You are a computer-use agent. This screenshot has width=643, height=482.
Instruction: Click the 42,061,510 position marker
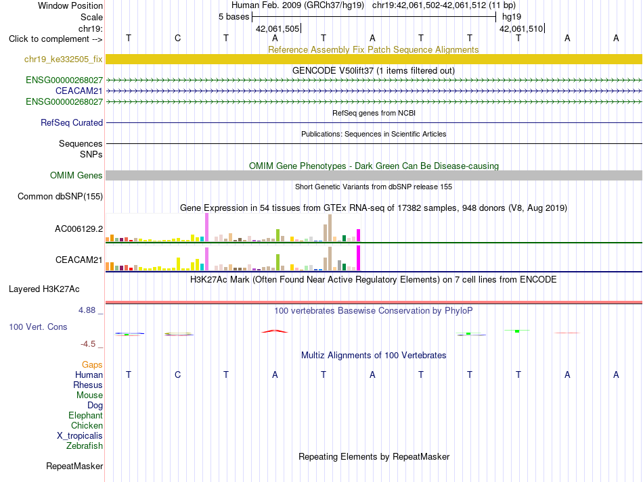pyautogui.click(x=521, y=28)
